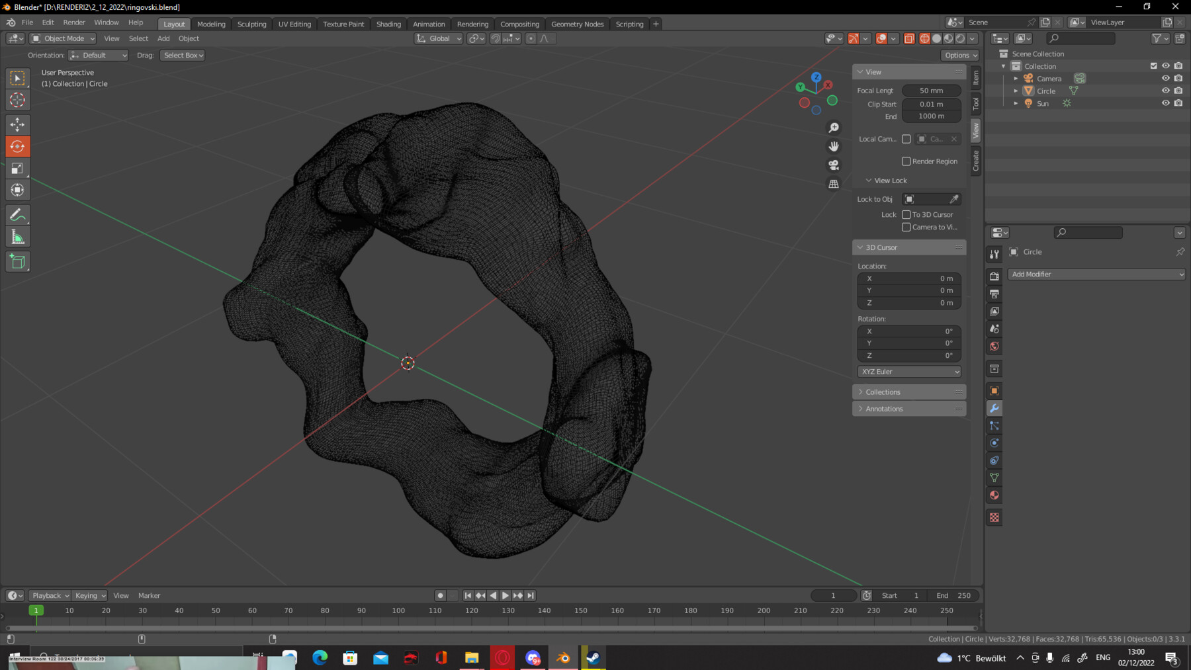1191x670 pixels.
Task: Click the viewport Options button
Action: tap(959, 55)
